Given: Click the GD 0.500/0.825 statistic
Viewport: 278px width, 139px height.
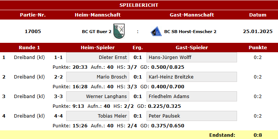Looking at the screenshot, I should coord(162,67).
